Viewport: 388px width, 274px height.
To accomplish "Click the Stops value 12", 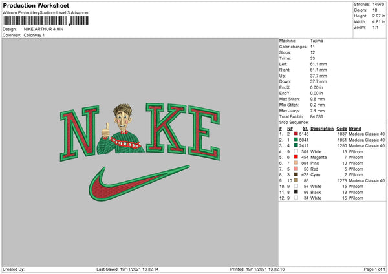I will pyautogui.click(x=312, y=52).
